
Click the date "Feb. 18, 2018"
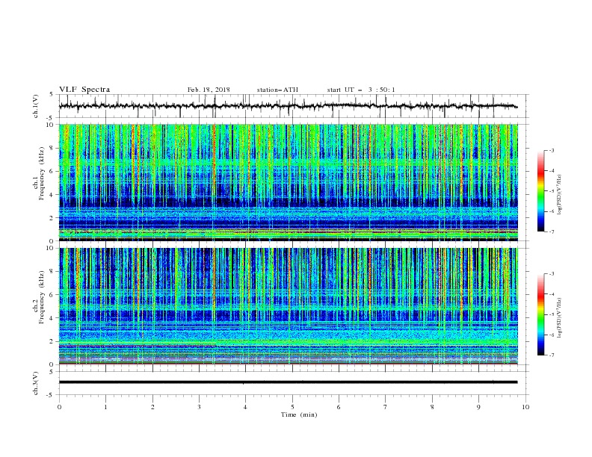coord(209,90)
